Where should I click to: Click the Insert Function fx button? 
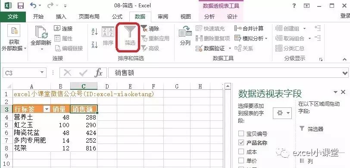tap(98, 73)
